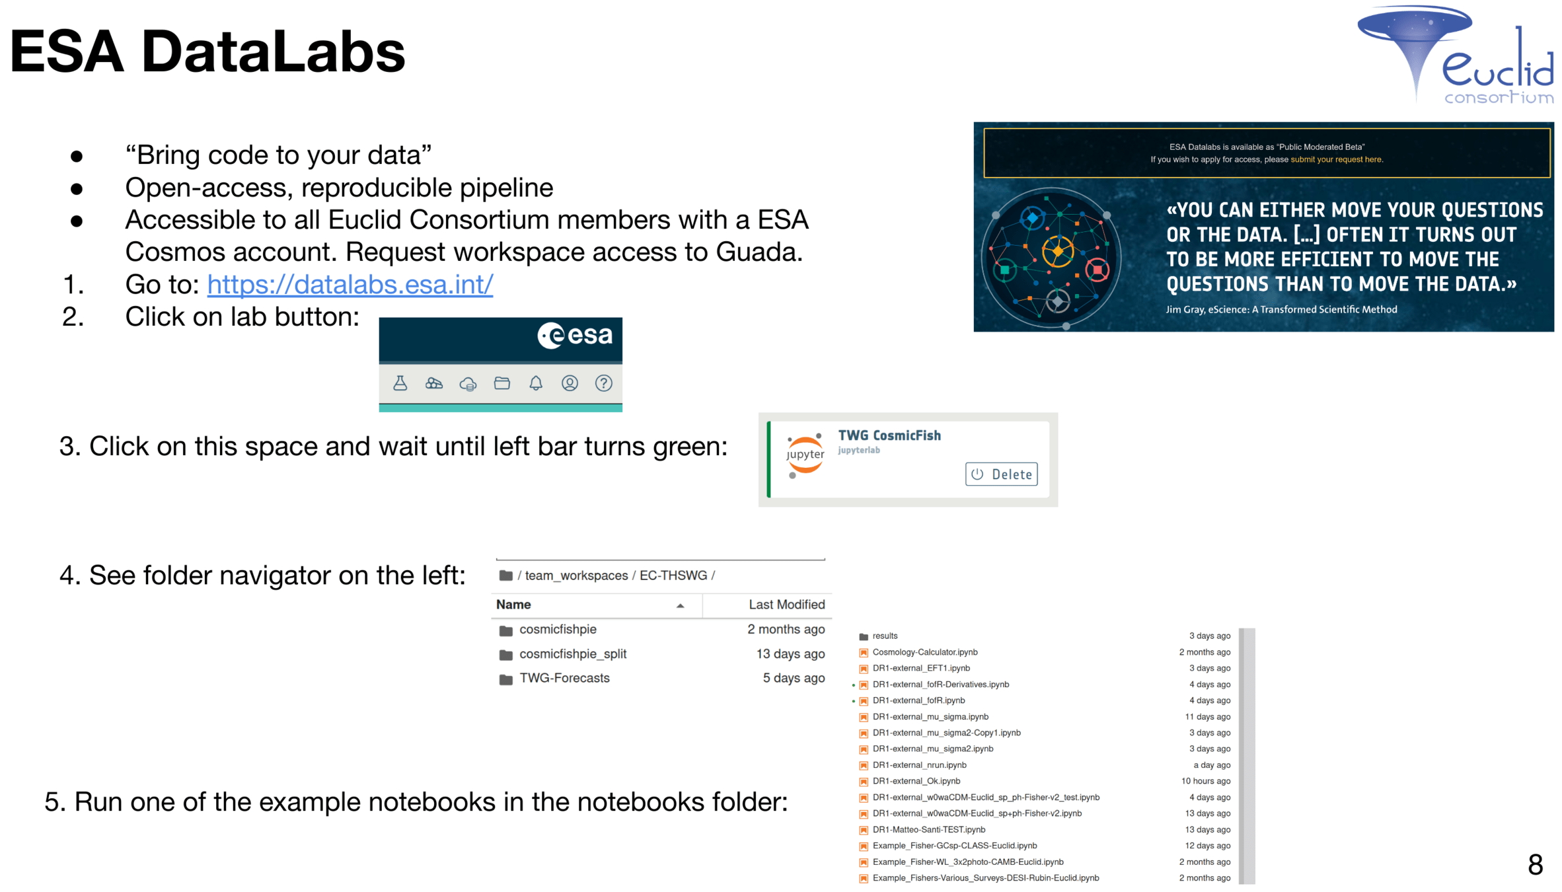Click team_workspaces in breadcrumb path
Screen dimensions: 1562x892
[576, 576]
